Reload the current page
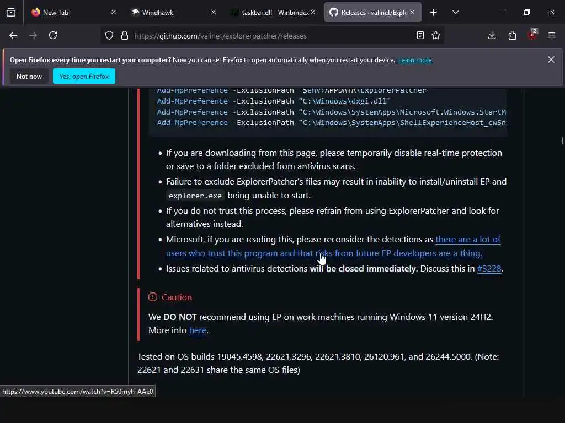 (53, 35)
